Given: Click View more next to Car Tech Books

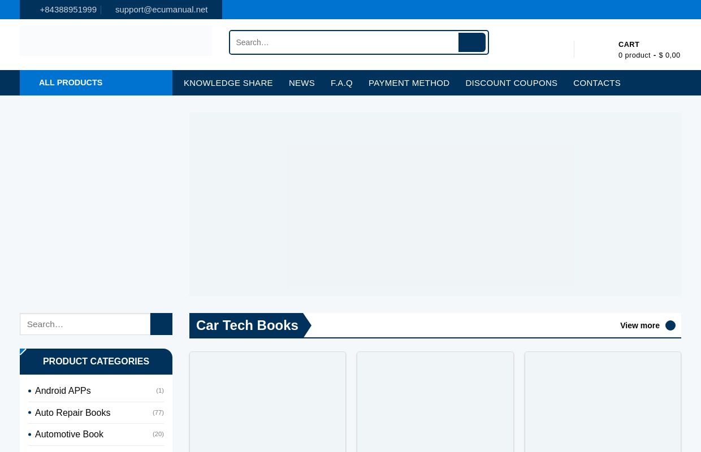Looking at the screenshot, I should pos(640,325).
